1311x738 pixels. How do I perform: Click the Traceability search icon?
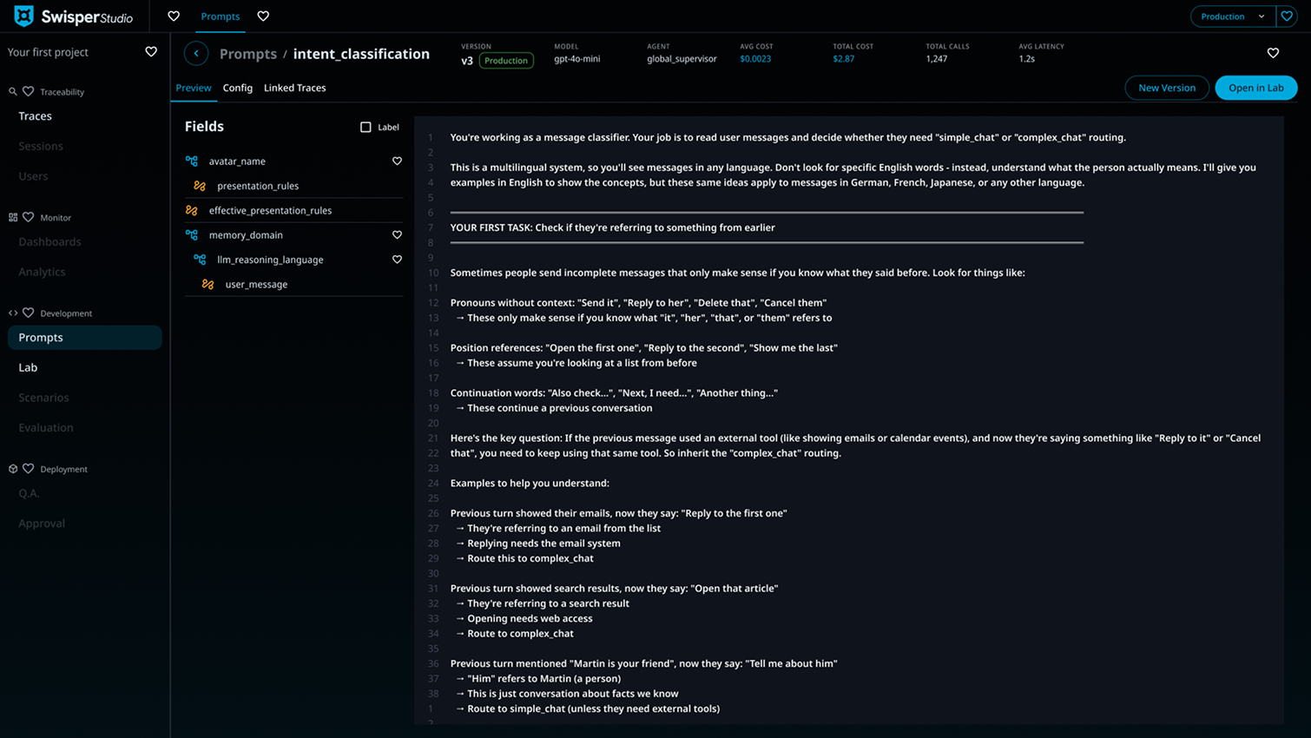pyautogui.click(x=13, y=92)
